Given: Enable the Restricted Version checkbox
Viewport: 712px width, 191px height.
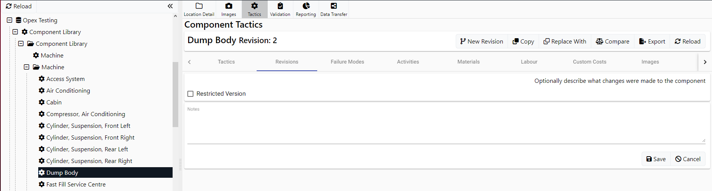Looking at the screenshot, I should click(190, 94).
